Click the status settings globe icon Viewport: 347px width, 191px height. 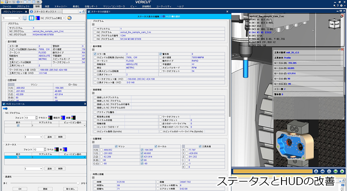[69, 18]
